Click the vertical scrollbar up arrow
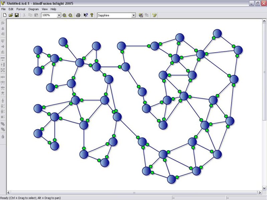Screen dimensions: 267x200 (264, 21)
